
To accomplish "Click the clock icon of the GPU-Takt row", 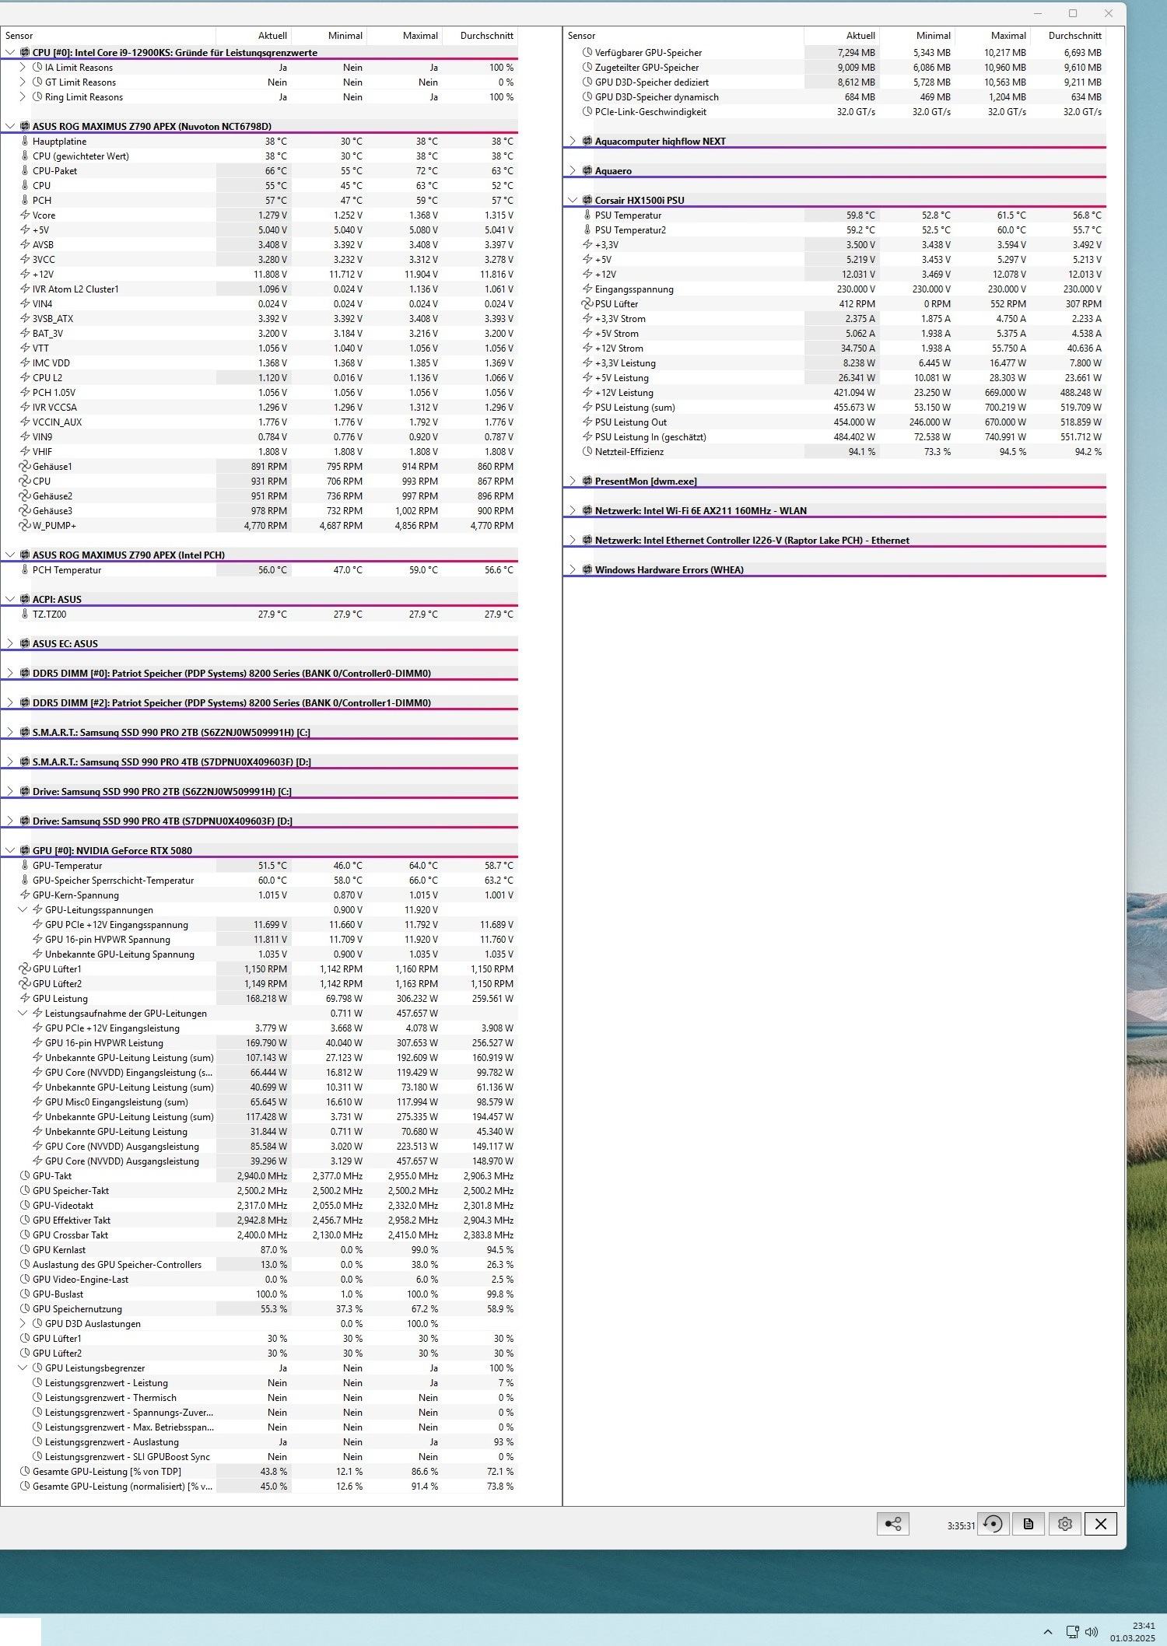I will coord(25,1175).
